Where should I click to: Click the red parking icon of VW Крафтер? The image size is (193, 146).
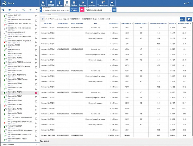tap(4, 123)
